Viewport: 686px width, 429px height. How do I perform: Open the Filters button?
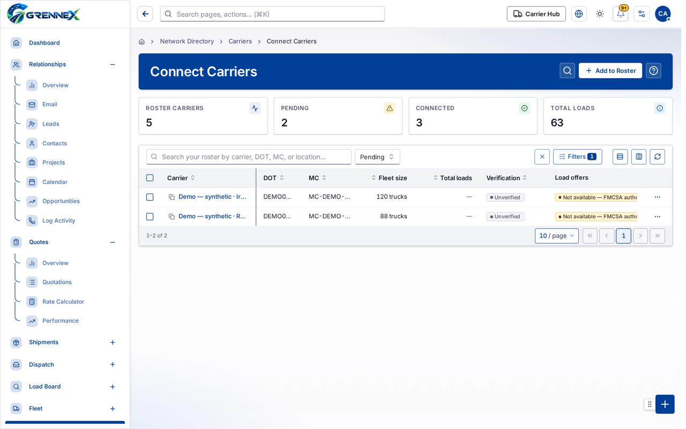(x=578, y=157)
